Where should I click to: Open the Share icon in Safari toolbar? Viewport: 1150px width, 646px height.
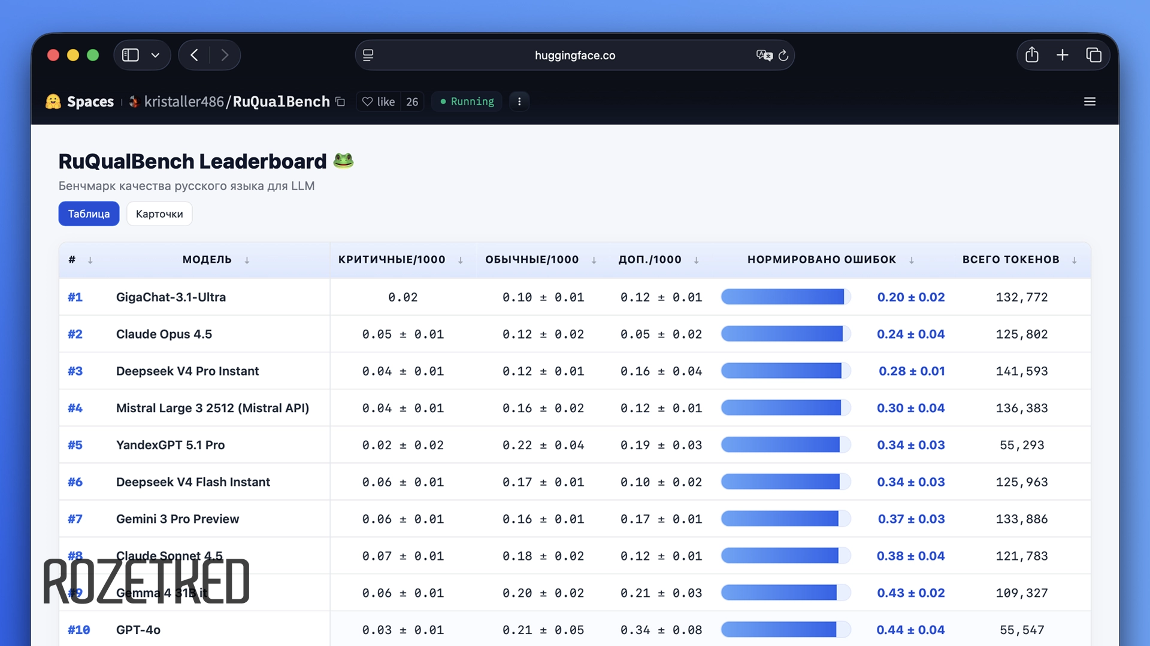(x=1031, y=55)
